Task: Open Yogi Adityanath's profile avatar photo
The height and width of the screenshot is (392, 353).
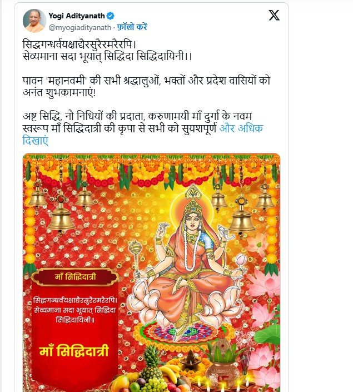Action: [34, 21]
